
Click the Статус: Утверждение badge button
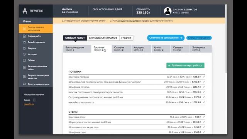[x=199, y=38]
